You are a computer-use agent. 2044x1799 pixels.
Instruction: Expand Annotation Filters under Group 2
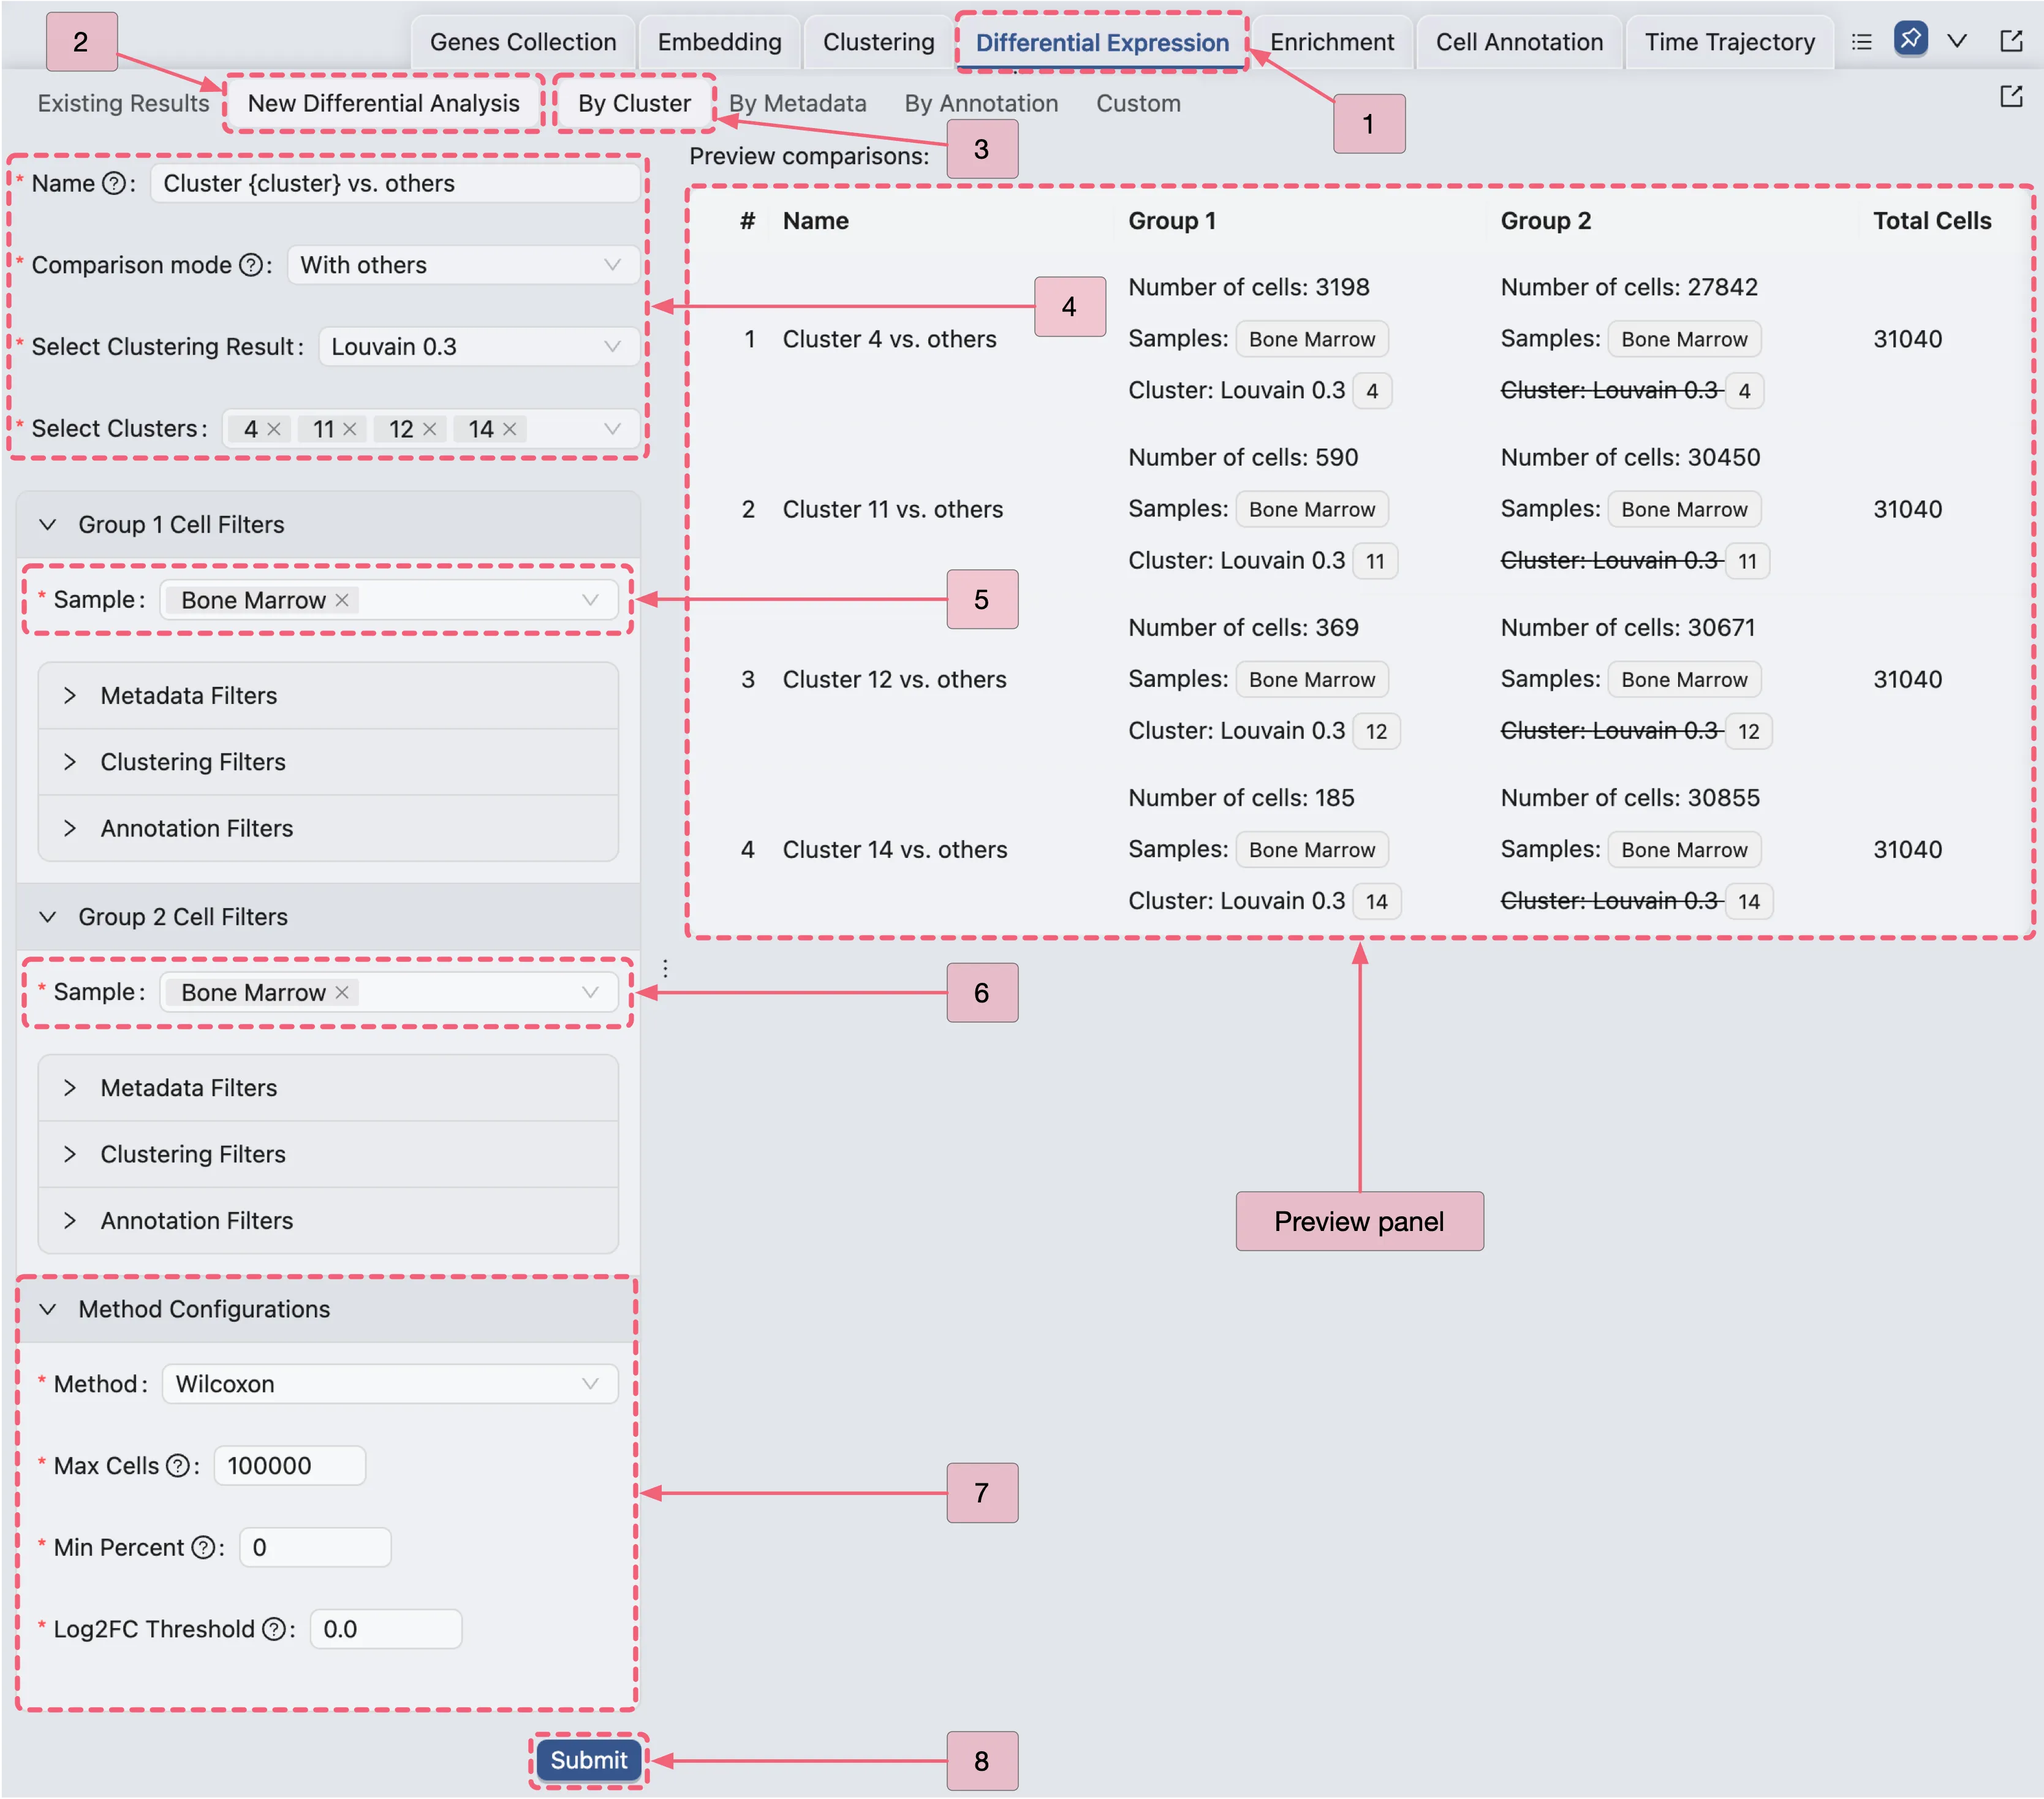tap(196, 1220)
